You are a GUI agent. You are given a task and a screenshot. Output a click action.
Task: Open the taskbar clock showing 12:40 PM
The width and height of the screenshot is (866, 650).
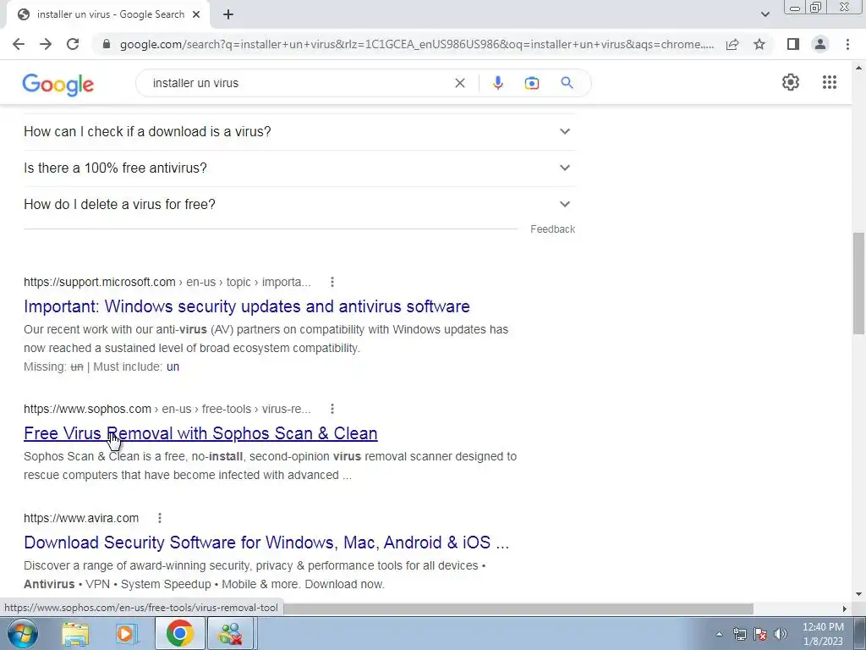click(823, 634)
